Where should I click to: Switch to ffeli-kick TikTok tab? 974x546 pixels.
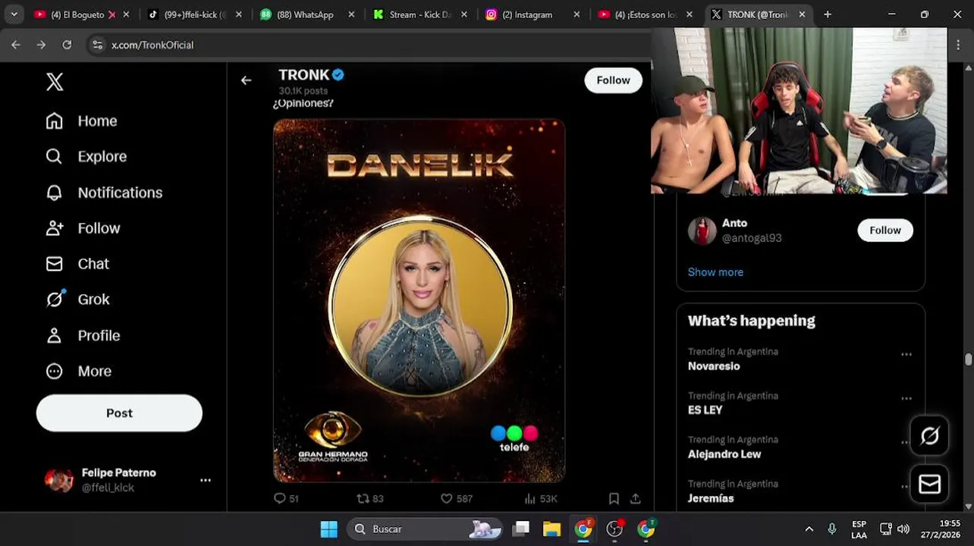pos(194,14)
